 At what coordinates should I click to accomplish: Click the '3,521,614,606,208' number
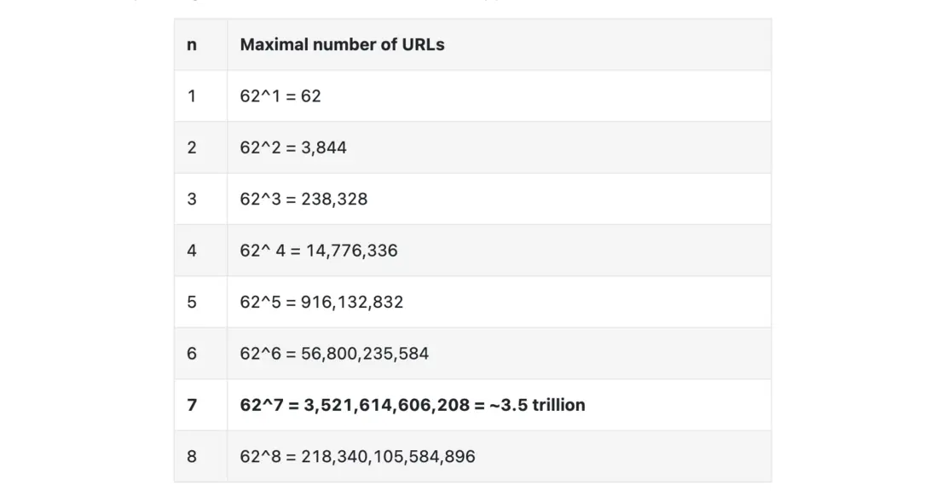(x=384, y=405)
